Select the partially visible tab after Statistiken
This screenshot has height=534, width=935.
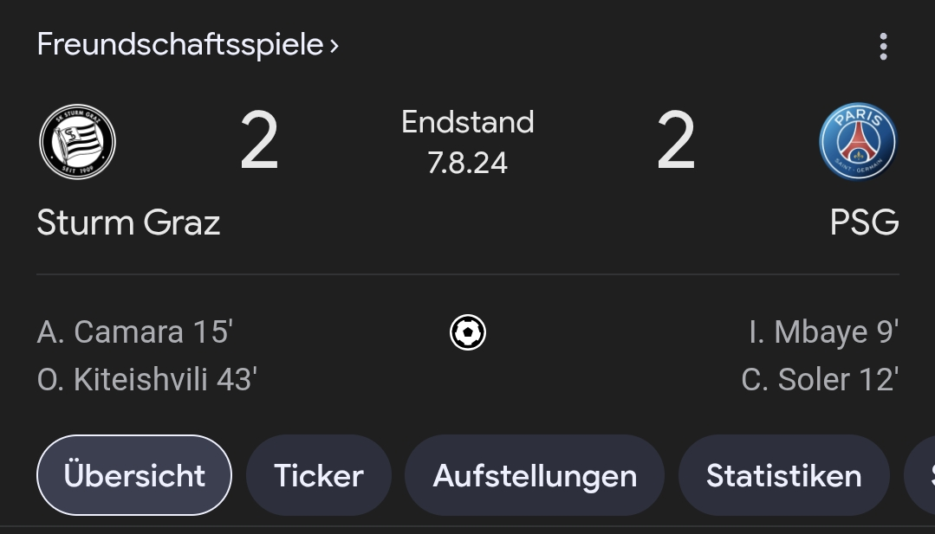[x=920, y=475]
